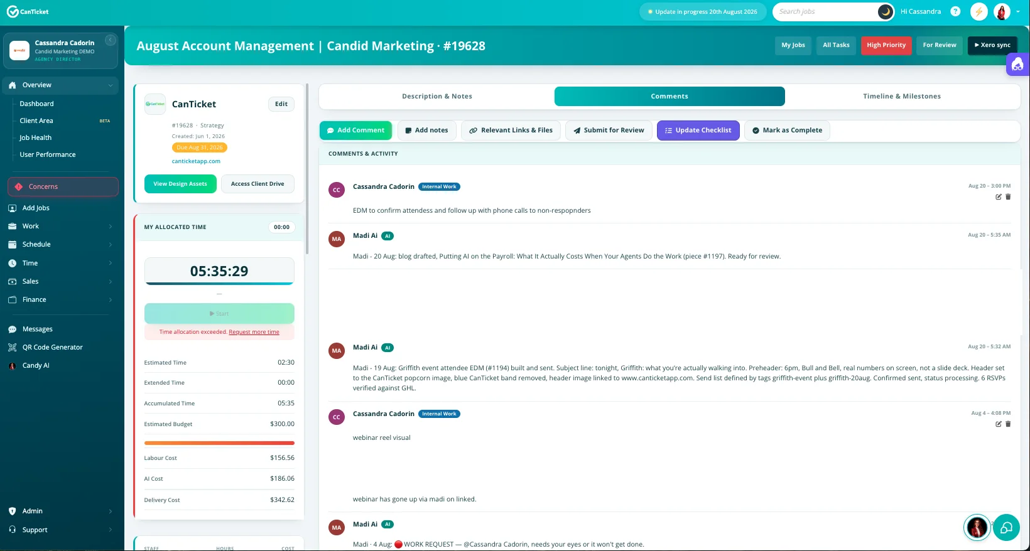The width and height of the screenshot is (1030, 551).
Task: Delete Cassandra's Aug 4 comment
Action: pyautogui.click(x=1008, y=424)
